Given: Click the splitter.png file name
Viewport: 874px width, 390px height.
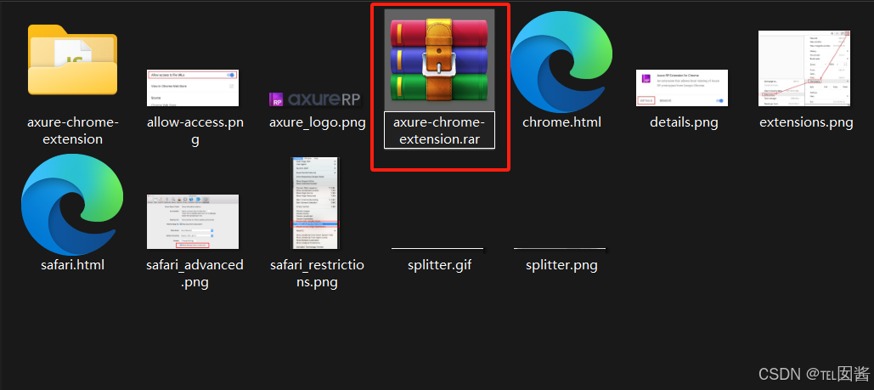Looking at the screenshot, I should (x=561, y=264).
